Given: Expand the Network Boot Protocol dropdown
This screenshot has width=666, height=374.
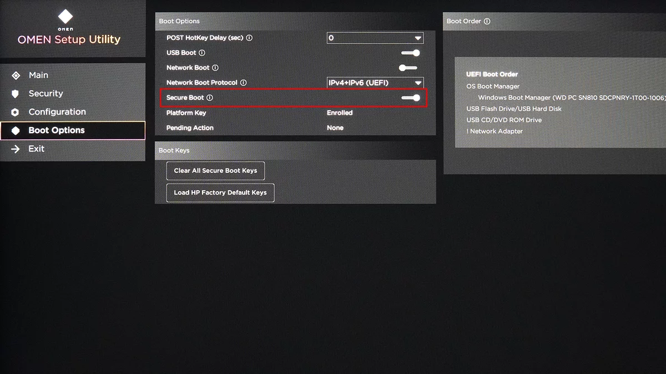Looking at the screenshot, I should click(x=375, y=83).
